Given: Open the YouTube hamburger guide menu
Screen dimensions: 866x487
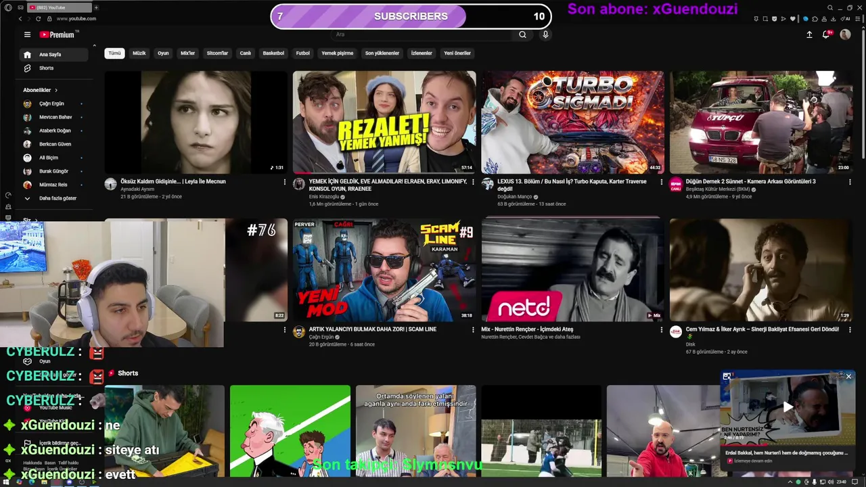Looking at the screenshot, I should [x=27, y=34].
